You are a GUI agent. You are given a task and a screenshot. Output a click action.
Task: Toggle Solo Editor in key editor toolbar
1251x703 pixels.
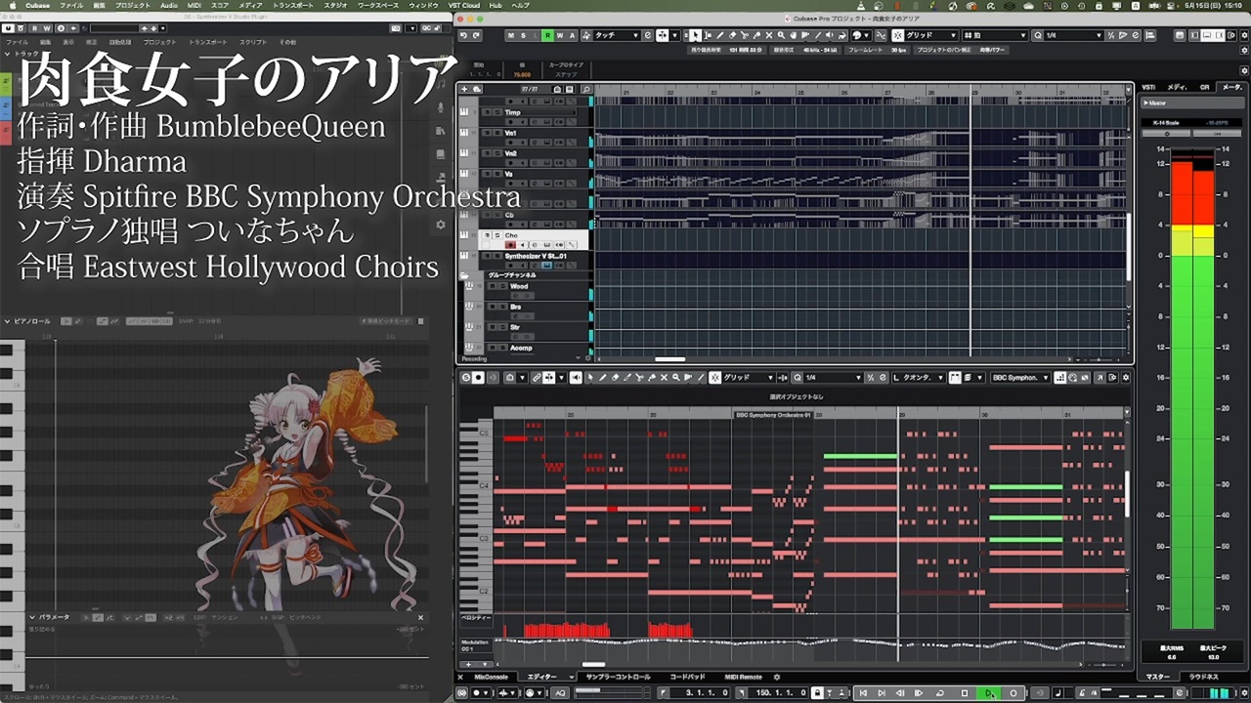(464, 378)
